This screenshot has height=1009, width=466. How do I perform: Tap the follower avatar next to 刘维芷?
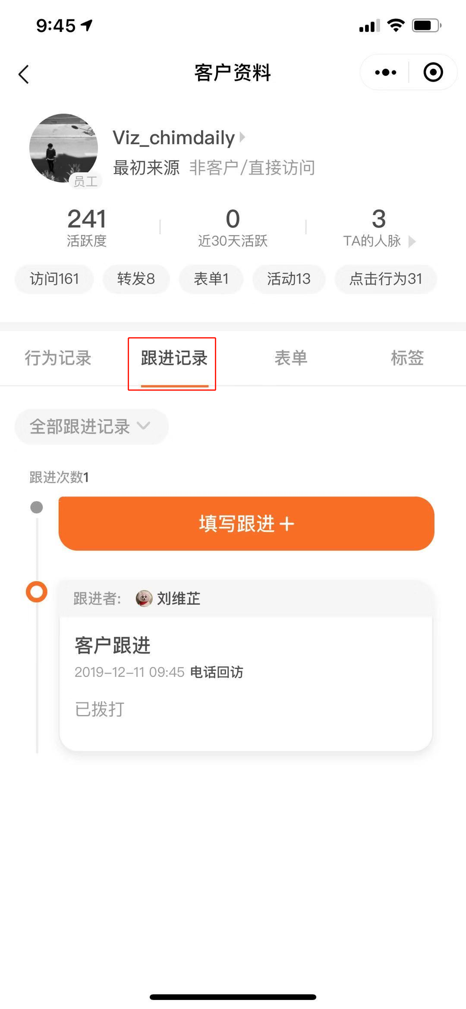point(144,598)
